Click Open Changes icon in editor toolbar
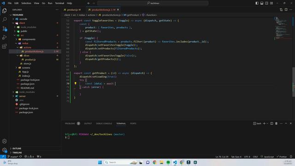 (281, 10)
